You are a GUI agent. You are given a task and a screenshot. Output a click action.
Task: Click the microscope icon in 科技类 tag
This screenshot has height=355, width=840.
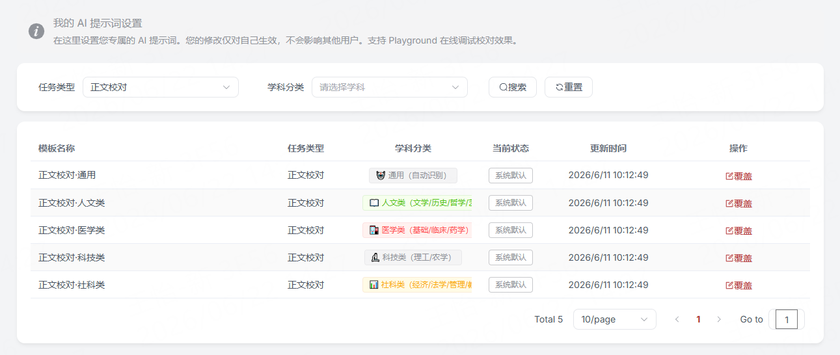click(x=375, y=257)
